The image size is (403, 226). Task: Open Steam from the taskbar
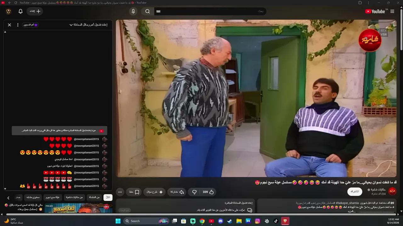230,221
